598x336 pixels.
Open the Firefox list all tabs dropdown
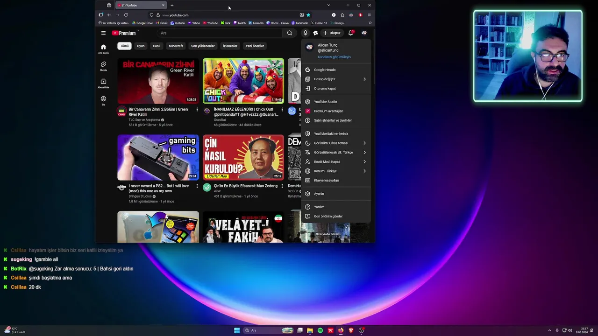pos(328,5)
